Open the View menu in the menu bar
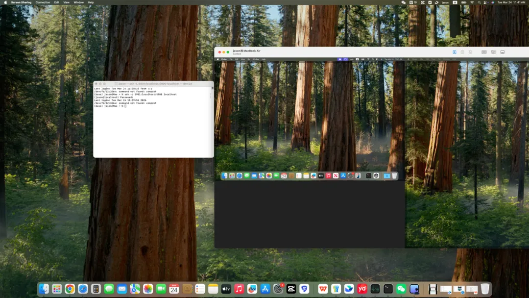This screenshot has height=298, width=529. click(x=67, y=2)
